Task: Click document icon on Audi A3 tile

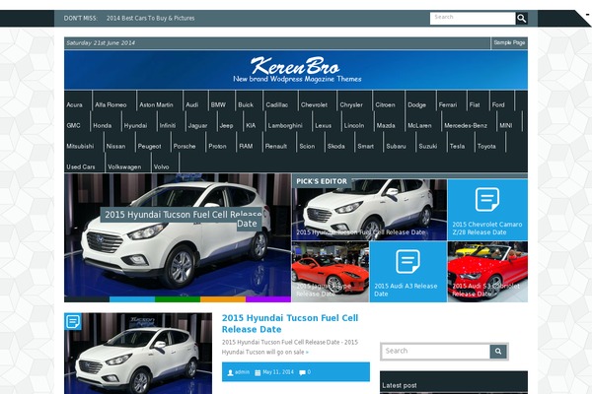Action: (x=407, y=261)
